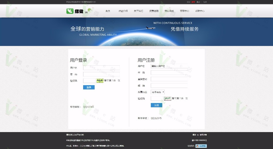This screenshot has width=273, height=149.
Task: Focus the registration 用户名 field
Action: point(169,66)
